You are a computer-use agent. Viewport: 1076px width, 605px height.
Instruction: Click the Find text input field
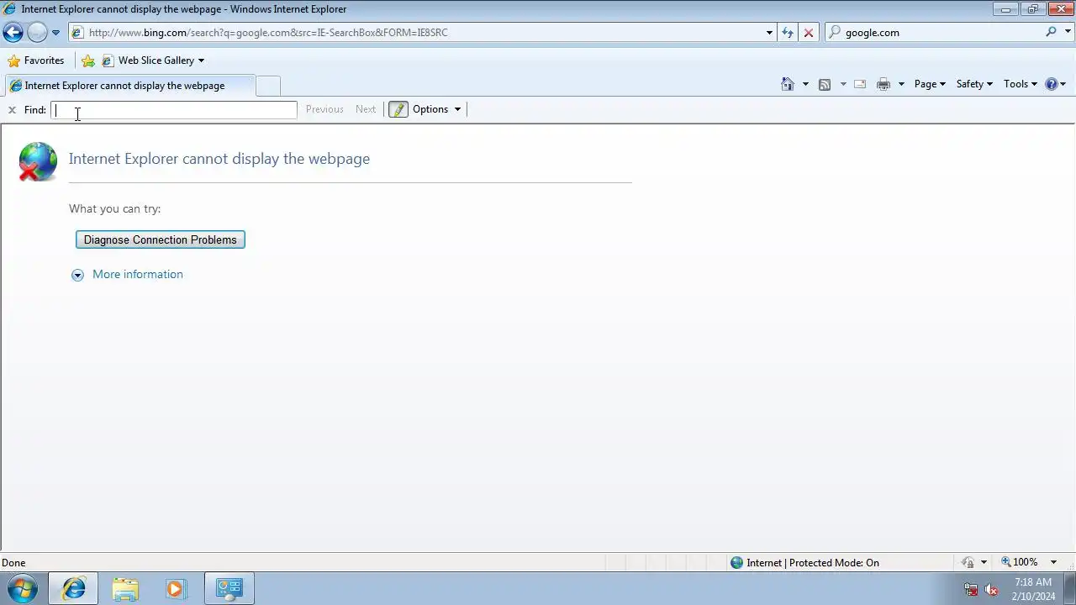point(174,110)
